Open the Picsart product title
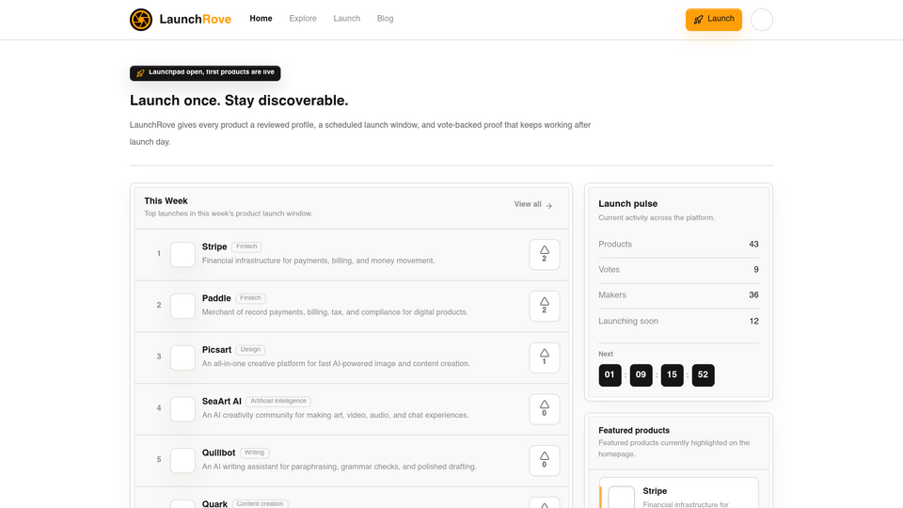This screenshot has height=508, width=903. (216, 350)
